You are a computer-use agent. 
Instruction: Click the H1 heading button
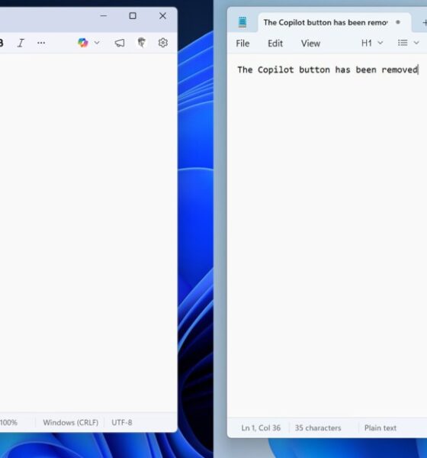click(367, 44)
